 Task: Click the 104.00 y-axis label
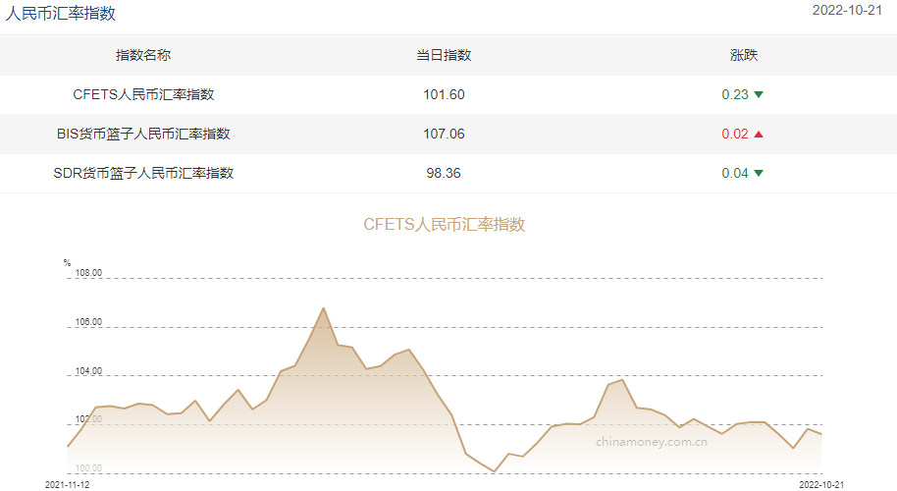click(88, 371)
